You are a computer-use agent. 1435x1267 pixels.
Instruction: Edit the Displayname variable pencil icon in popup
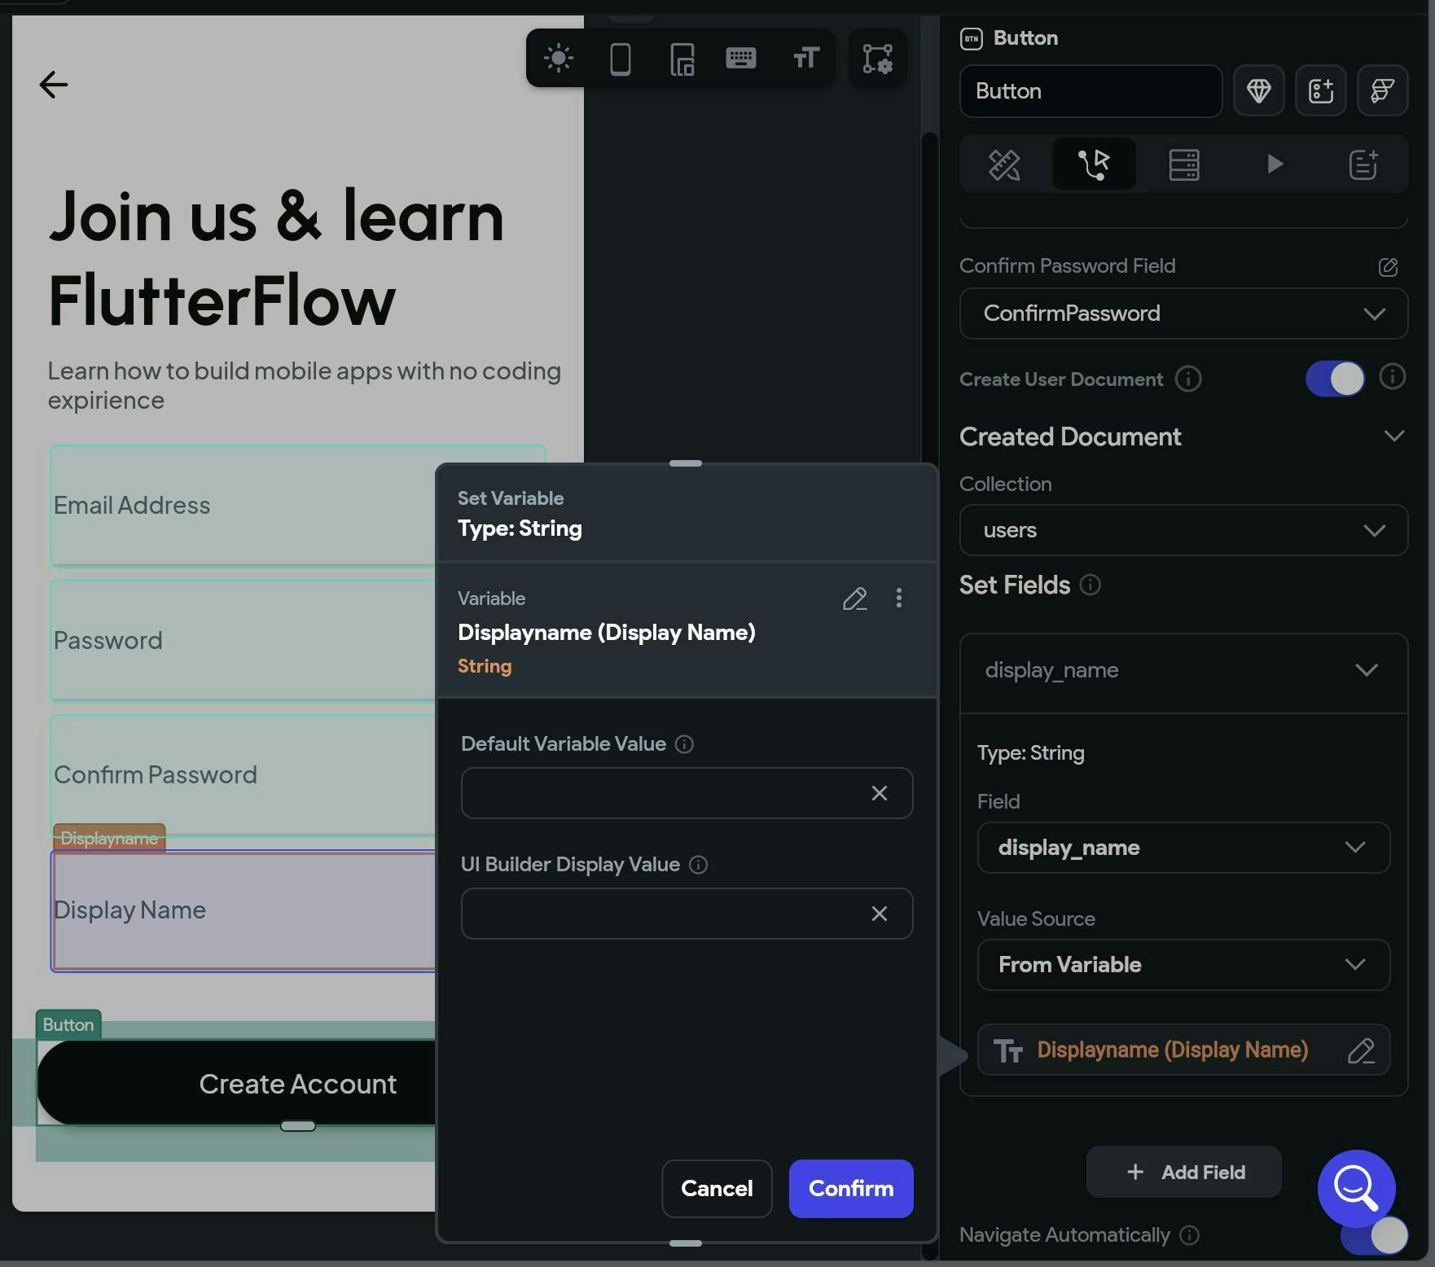point(854,598)
